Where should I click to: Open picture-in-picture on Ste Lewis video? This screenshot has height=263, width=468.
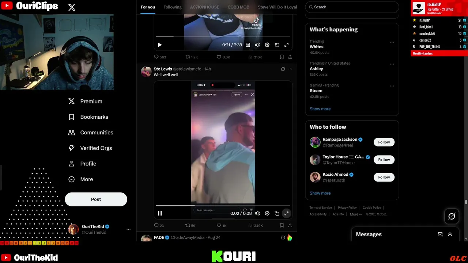click(277, 213)
